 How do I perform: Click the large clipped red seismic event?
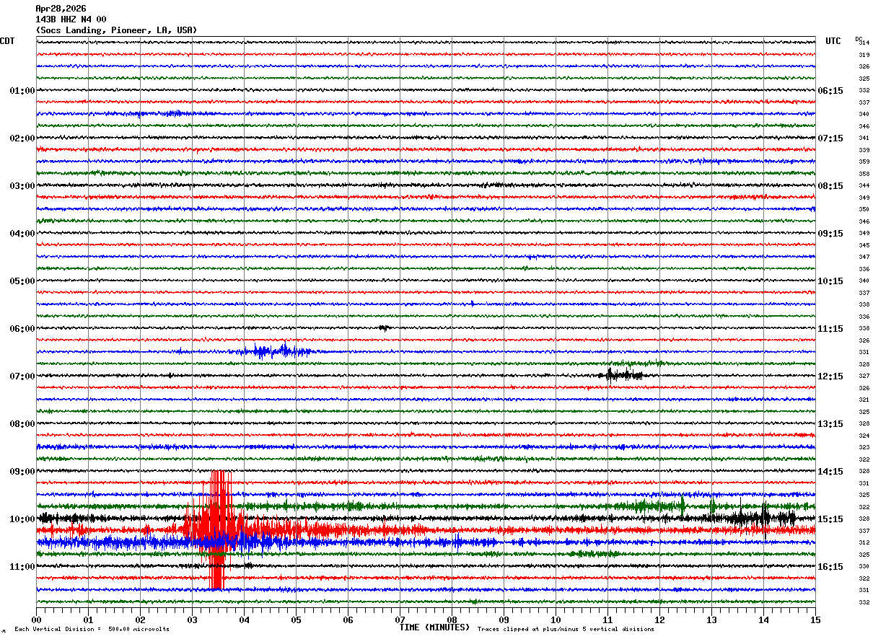coord(218,530)
